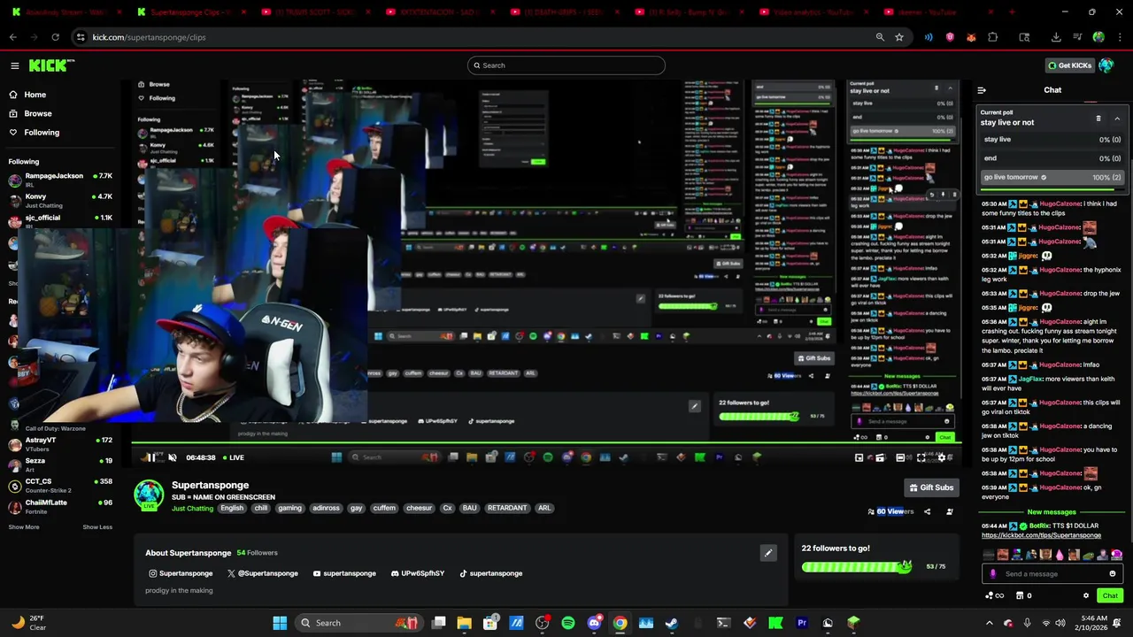The image size is (1133, 637).
Task: Collapse the current poll with the chevron
Action: tap(1117, 119)
